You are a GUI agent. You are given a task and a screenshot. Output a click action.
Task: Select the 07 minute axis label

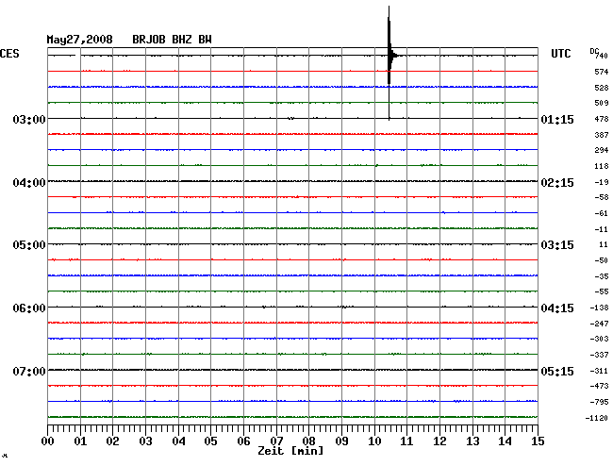[x=276, y=441]
